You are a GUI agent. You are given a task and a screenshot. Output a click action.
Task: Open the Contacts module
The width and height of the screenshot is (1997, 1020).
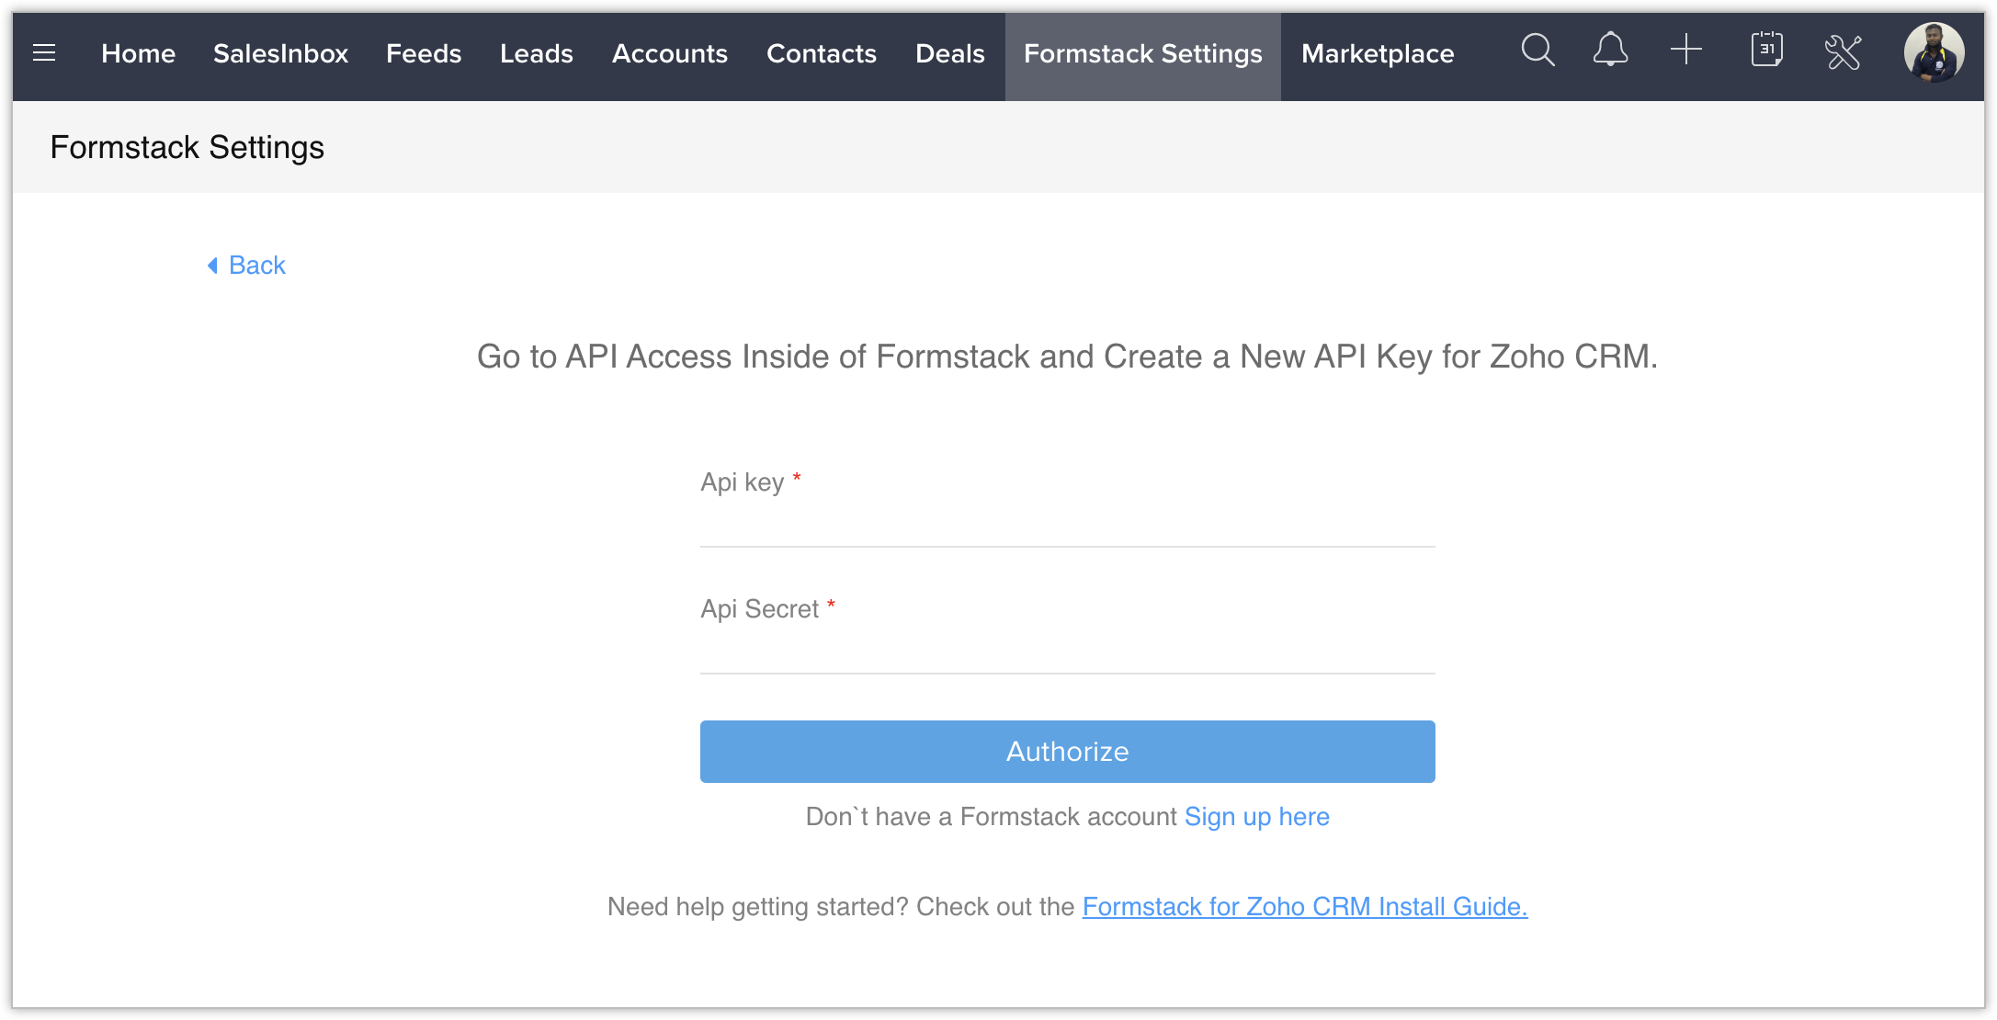click(822, 54)
